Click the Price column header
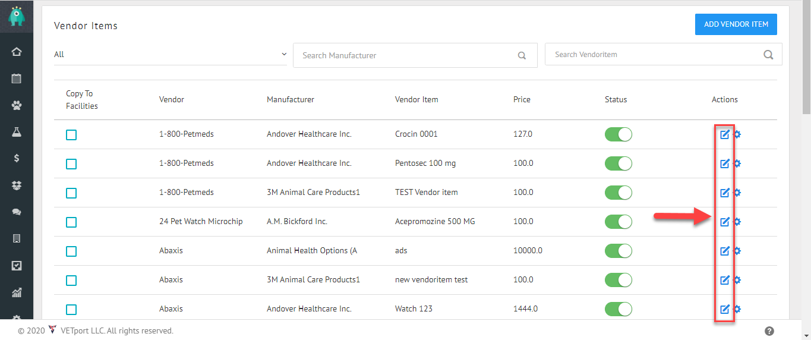Viewport: 811px width, 340px height. pos(522,99)
